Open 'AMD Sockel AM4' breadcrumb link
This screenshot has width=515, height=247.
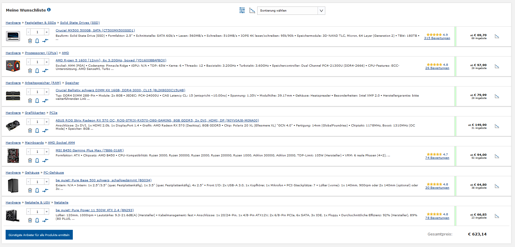[x=61, y=143]
